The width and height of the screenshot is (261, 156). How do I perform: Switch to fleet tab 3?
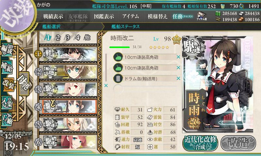(68, 38)
